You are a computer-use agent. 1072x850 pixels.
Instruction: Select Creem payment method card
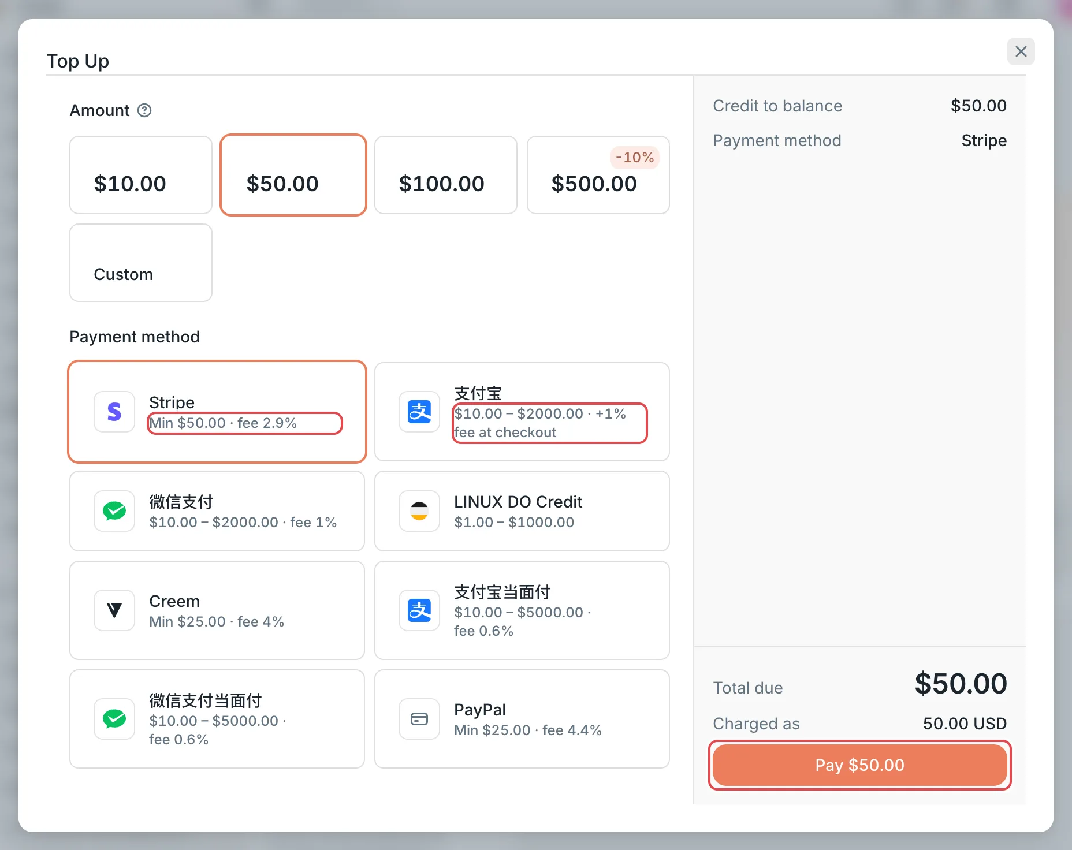click(217, 610)
